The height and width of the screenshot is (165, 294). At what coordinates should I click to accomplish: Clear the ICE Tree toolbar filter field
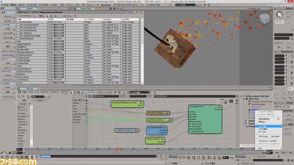(x=150, y=92)
